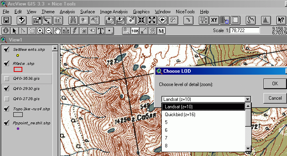Open Query Builder hammer icon
This screenshot has width=287, height=156.
(94, 20)
